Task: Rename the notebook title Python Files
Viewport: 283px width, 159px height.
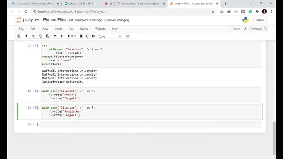Action: [55, 20]
